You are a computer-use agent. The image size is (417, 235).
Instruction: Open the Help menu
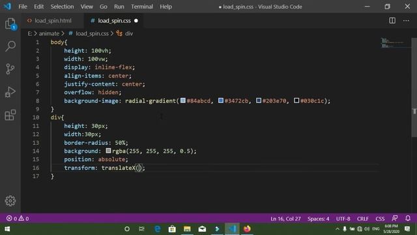[x=165, y=7]
